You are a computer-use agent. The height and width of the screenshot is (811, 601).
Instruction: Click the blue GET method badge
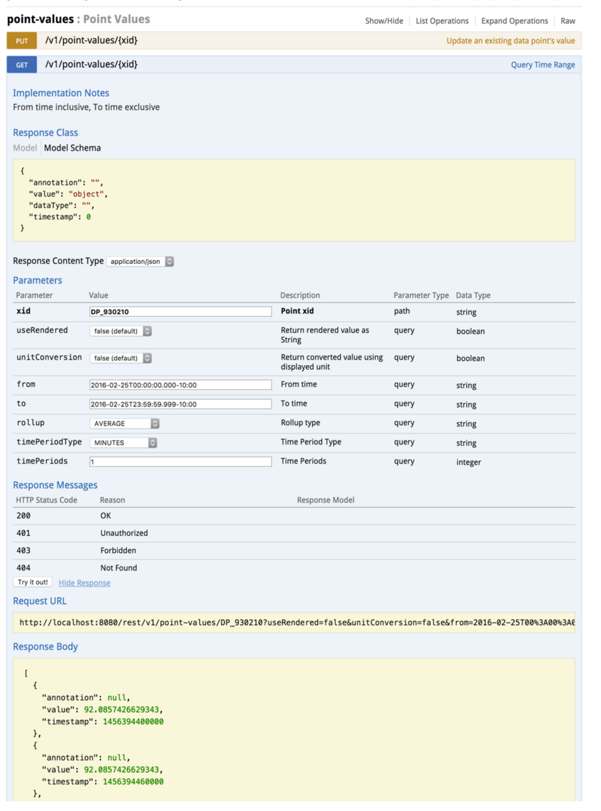click(x=22, y=64)
